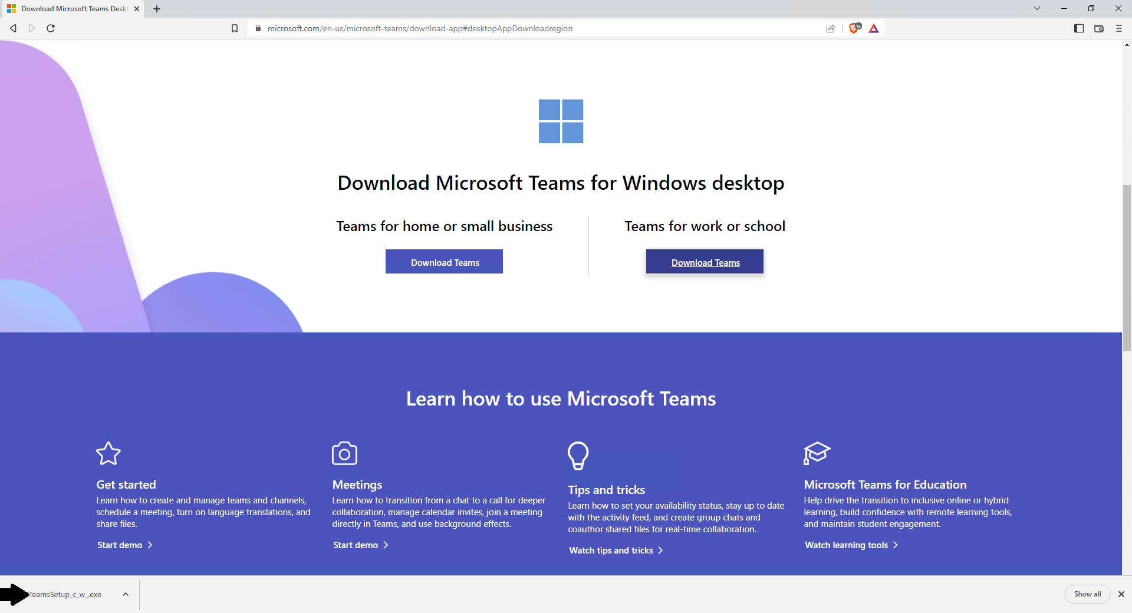Open a new tab with plus
Screen dimensions: 1132x613
coord(157,9)
